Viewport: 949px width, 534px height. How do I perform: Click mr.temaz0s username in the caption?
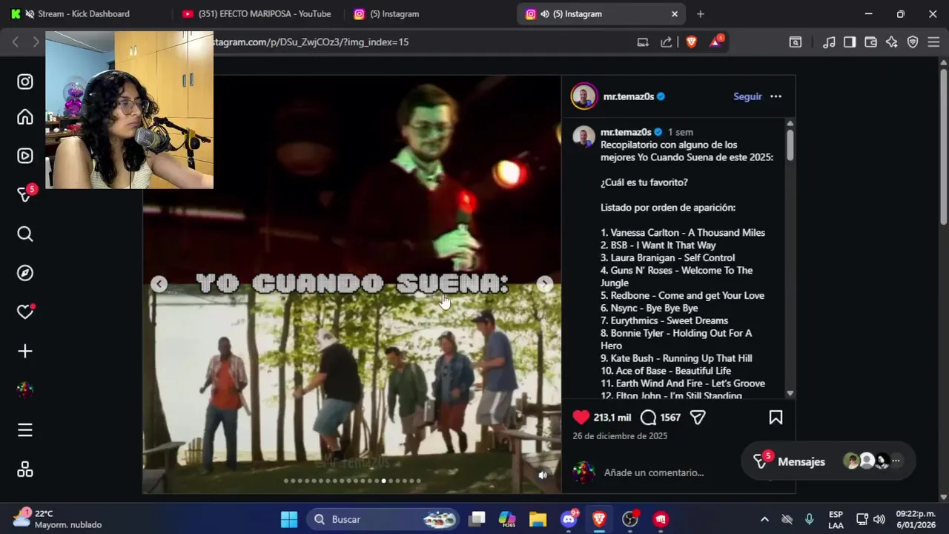pos(626,132)
